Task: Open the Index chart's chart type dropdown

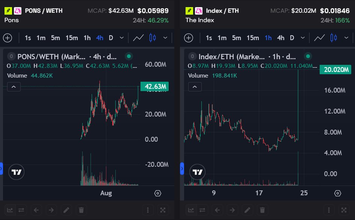Action: (346, 38)
